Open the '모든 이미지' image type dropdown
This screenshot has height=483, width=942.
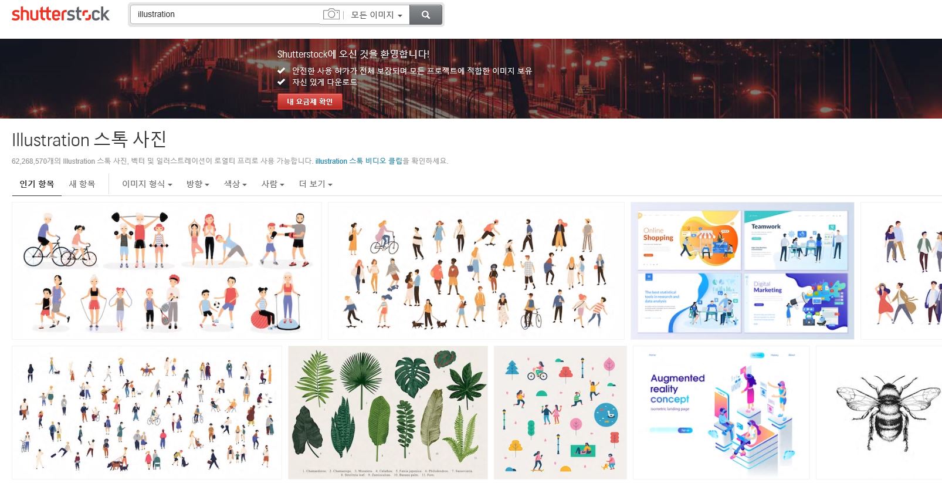(x=376, y=15)
